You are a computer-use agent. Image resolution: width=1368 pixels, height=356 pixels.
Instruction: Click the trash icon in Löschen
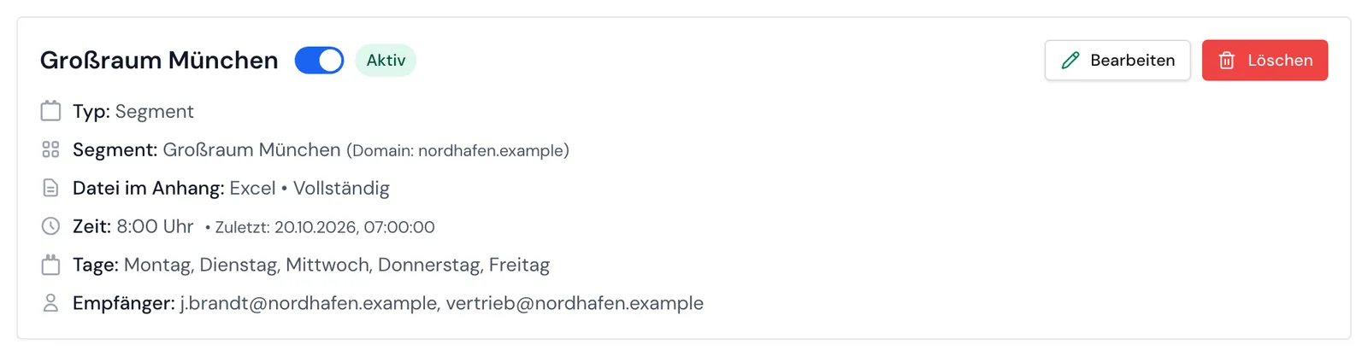[x=1227, y=61]
